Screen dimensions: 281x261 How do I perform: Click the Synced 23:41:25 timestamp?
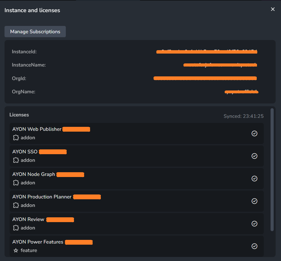point(243,116)
